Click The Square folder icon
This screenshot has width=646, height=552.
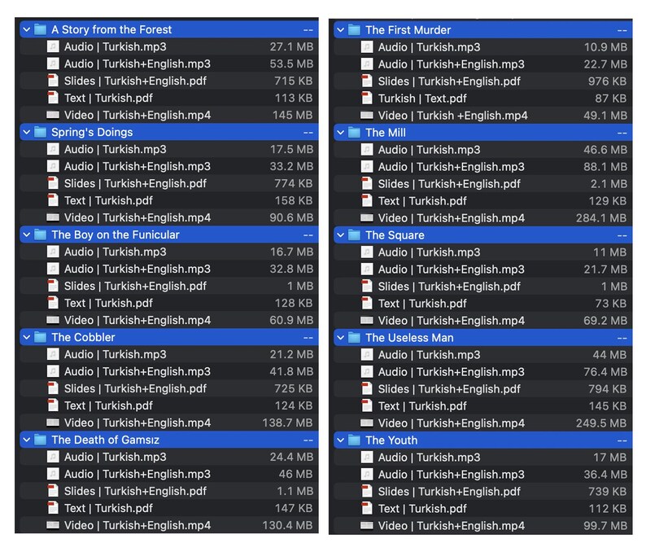354,235
